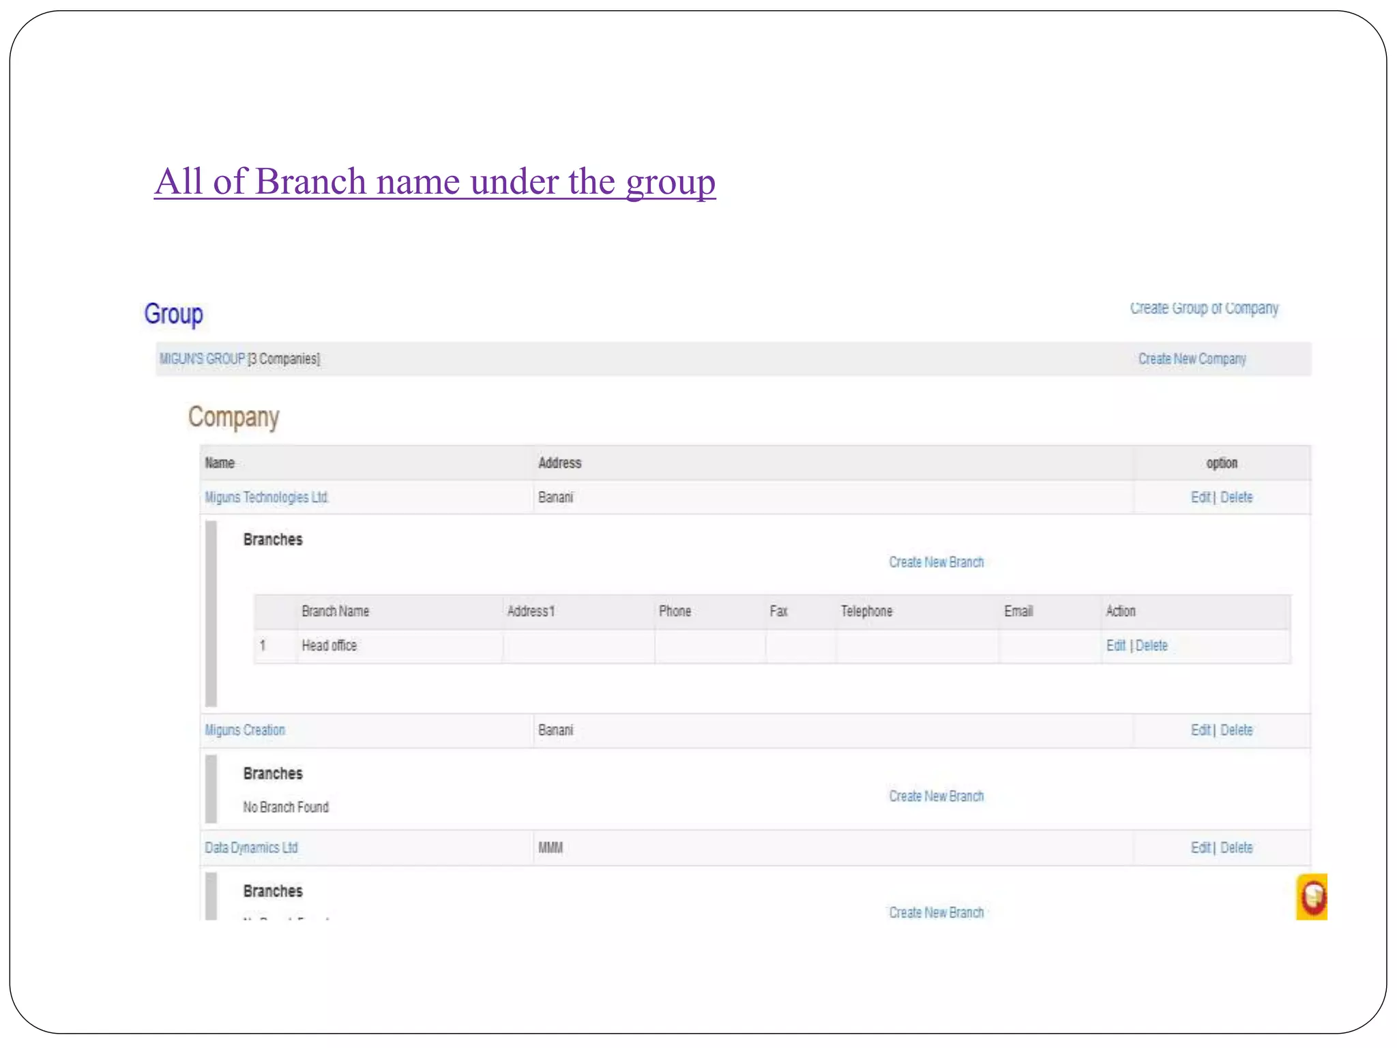Click the Company heading
Screen dimensions: 1397x1048
pos(233,417)
